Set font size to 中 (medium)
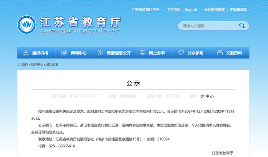The height and width of the screenshot is (157, 268). coord(207,96)
